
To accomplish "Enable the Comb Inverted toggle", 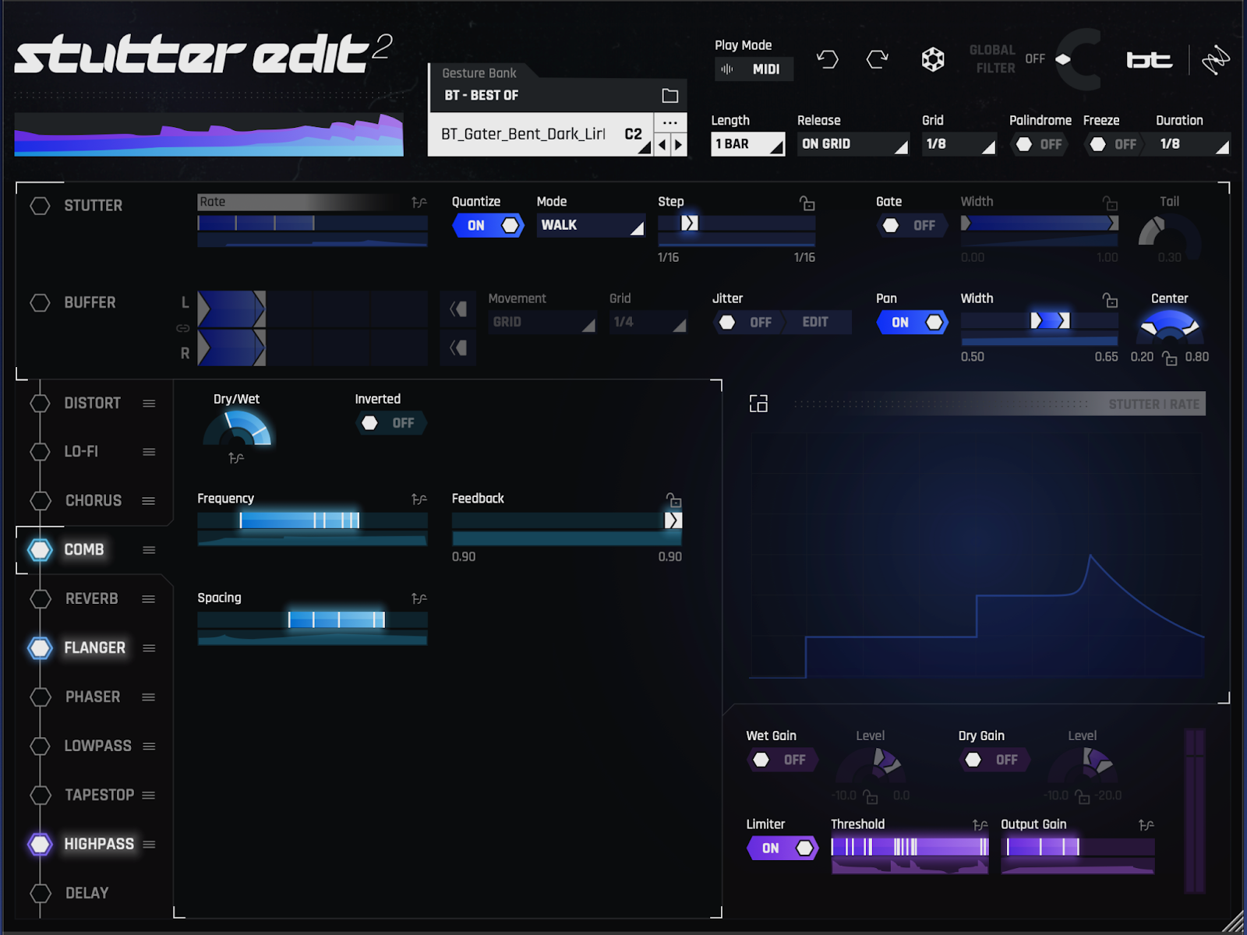I will coord(391,423).
